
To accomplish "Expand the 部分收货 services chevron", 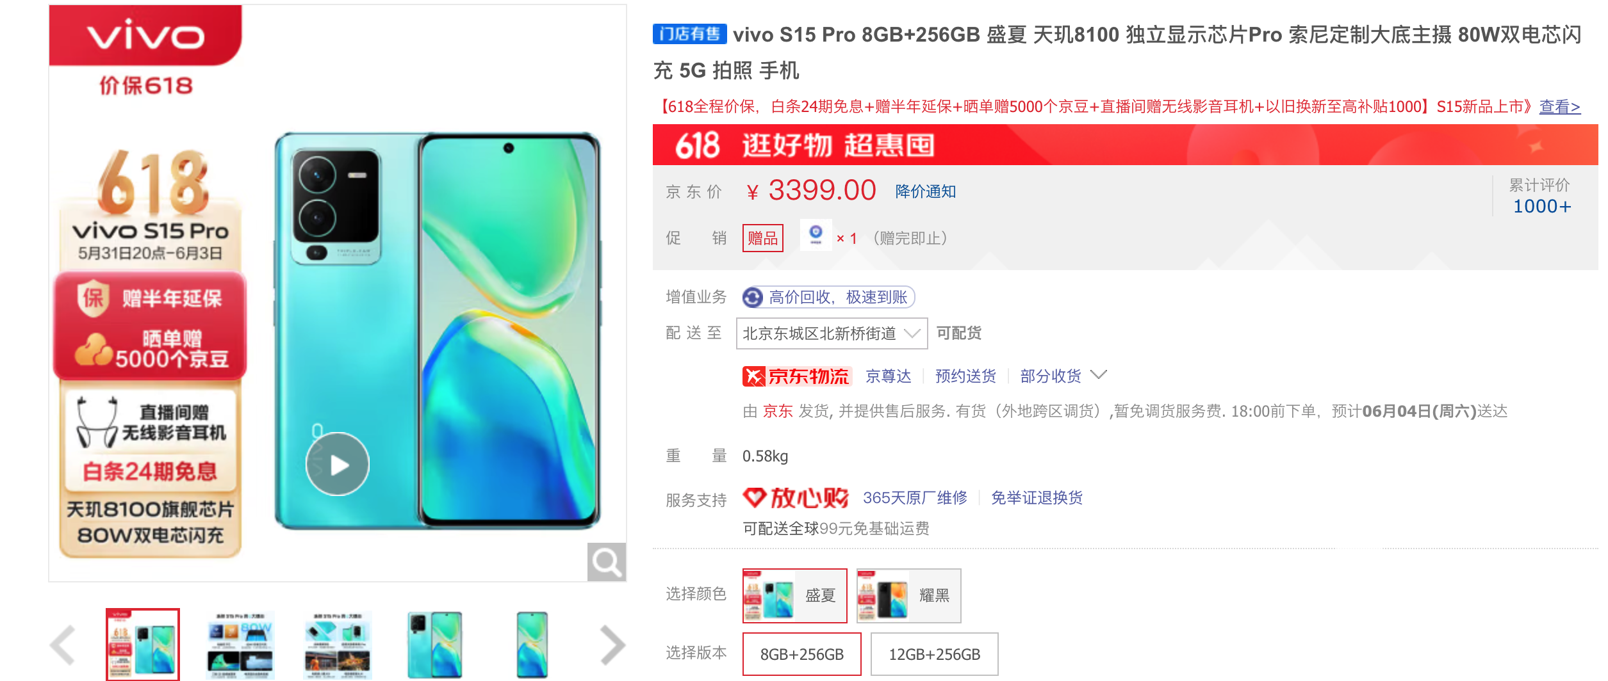I will tap(1099, 375).
